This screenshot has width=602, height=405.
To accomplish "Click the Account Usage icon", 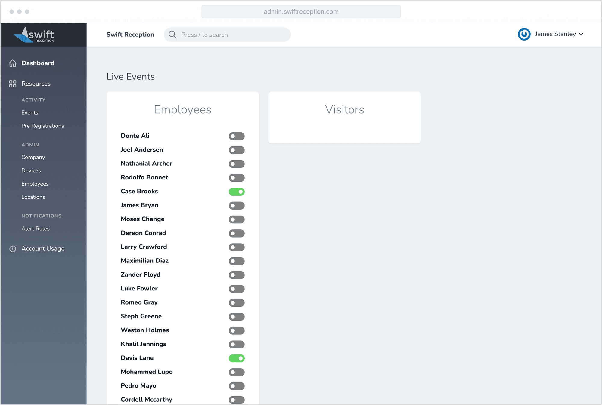I will coord(13,249).
